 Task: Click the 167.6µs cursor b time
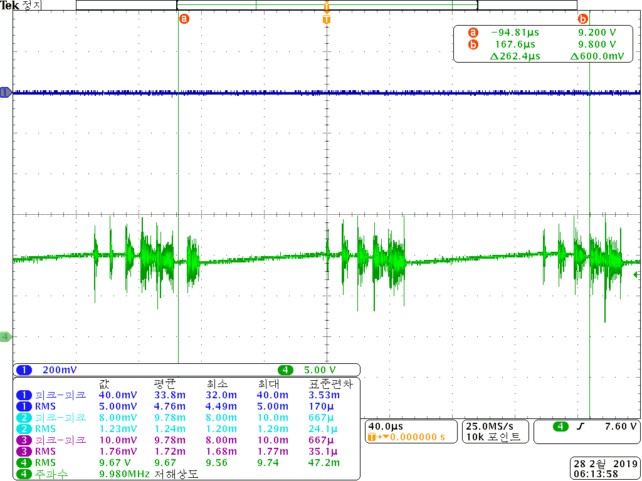(515, 44)
